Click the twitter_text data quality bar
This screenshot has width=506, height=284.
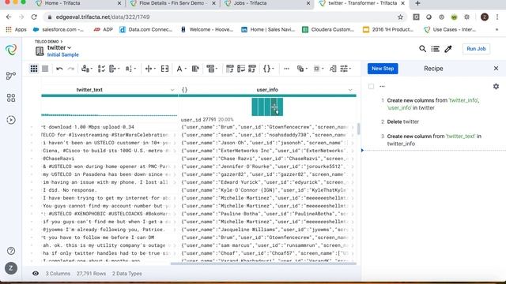pos(109,95)
